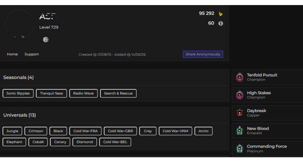
Task: Click the High Stakes season name
Action: click(259, 93)
